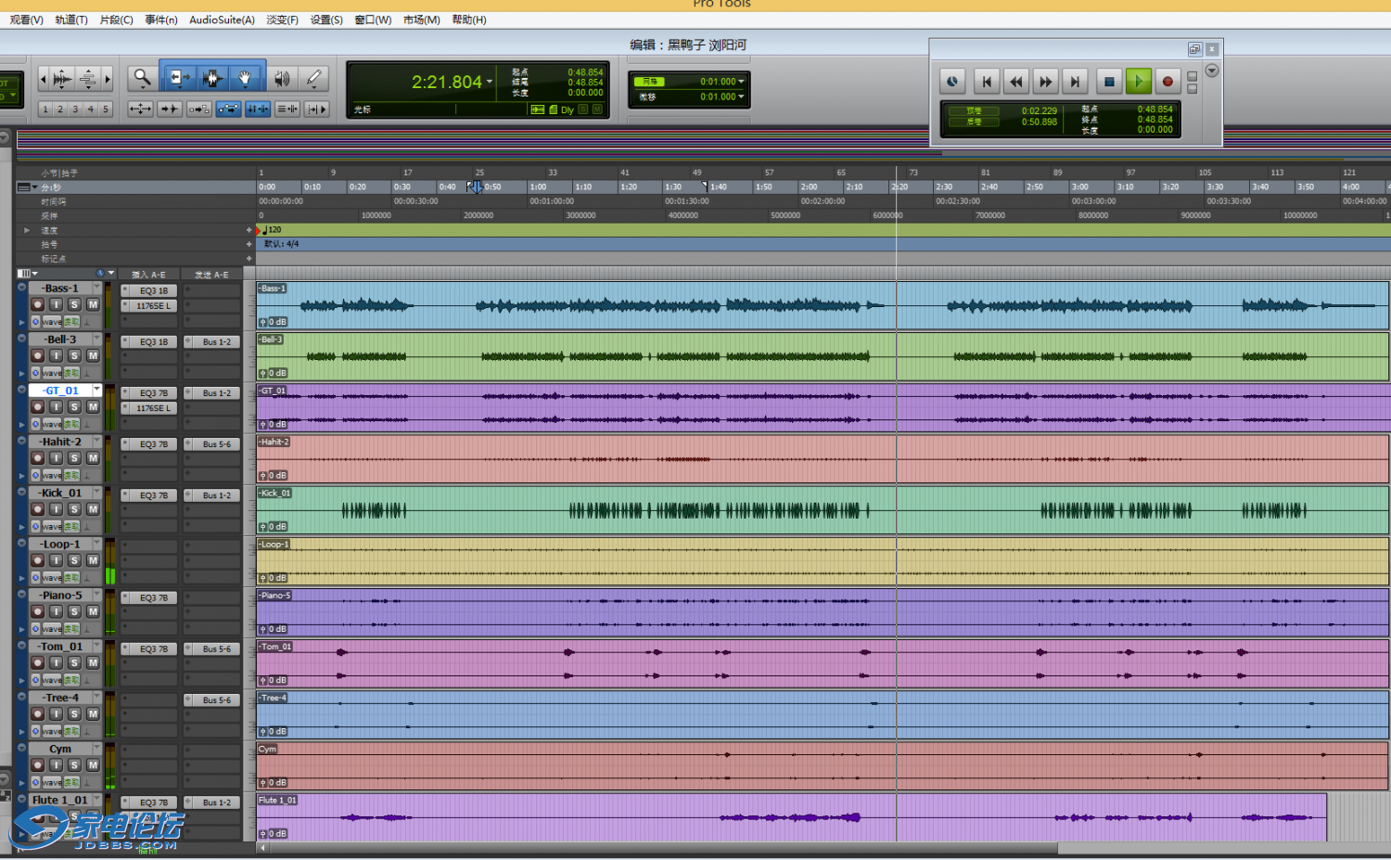Select the Pencil tool

pyautogui.click(x=314, y=79)
